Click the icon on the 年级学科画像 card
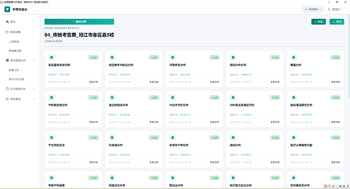Screen dimensions: 350x189 pyautogui.click(x=52, y=178)
